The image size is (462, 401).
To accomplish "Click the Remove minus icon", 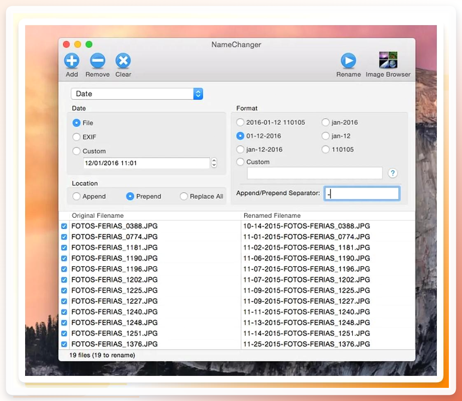I will tap(98, 61).
